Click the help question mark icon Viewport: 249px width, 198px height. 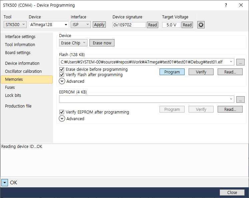coord(226,5)
